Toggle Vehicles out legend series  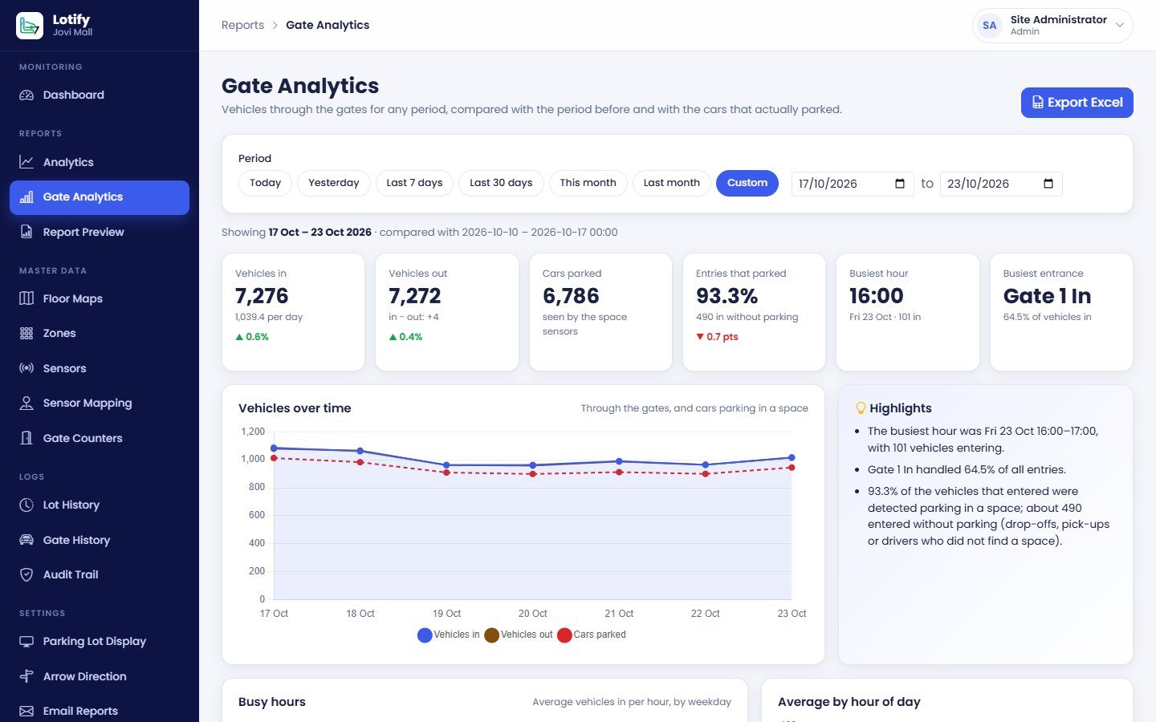(x=519, y=635)
